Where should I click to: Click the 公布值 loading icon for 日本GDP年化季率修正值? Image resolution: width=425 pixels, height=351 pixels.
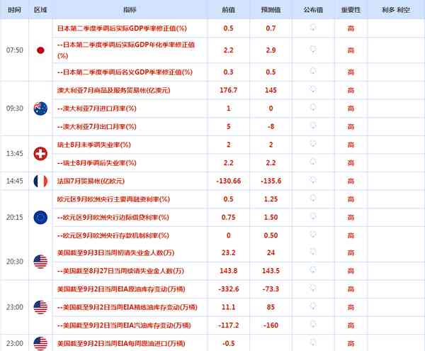coord(313,50)
